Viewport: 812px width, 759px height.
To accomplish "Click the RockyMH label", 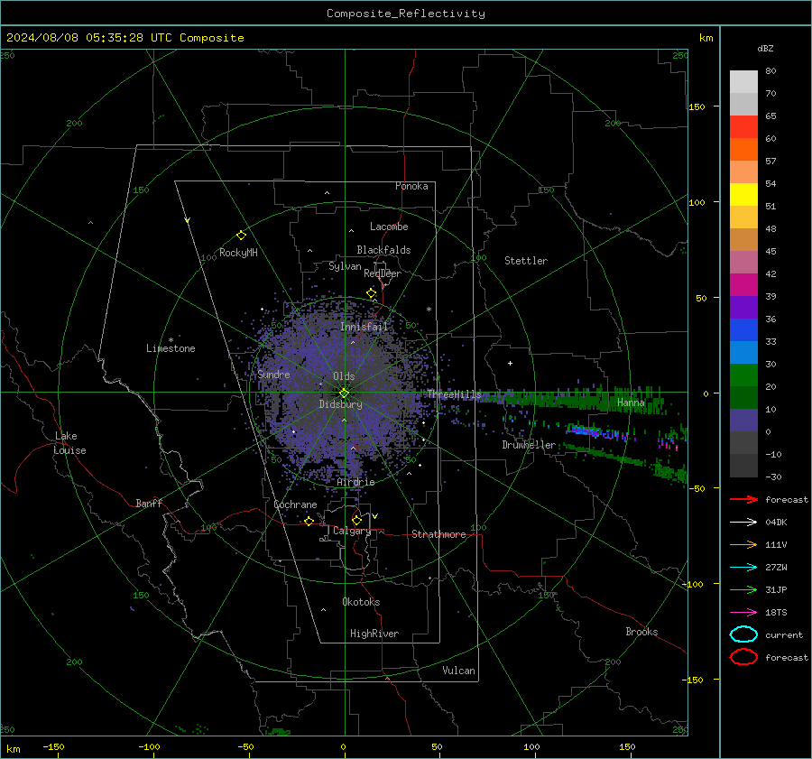I will point(238,253).
